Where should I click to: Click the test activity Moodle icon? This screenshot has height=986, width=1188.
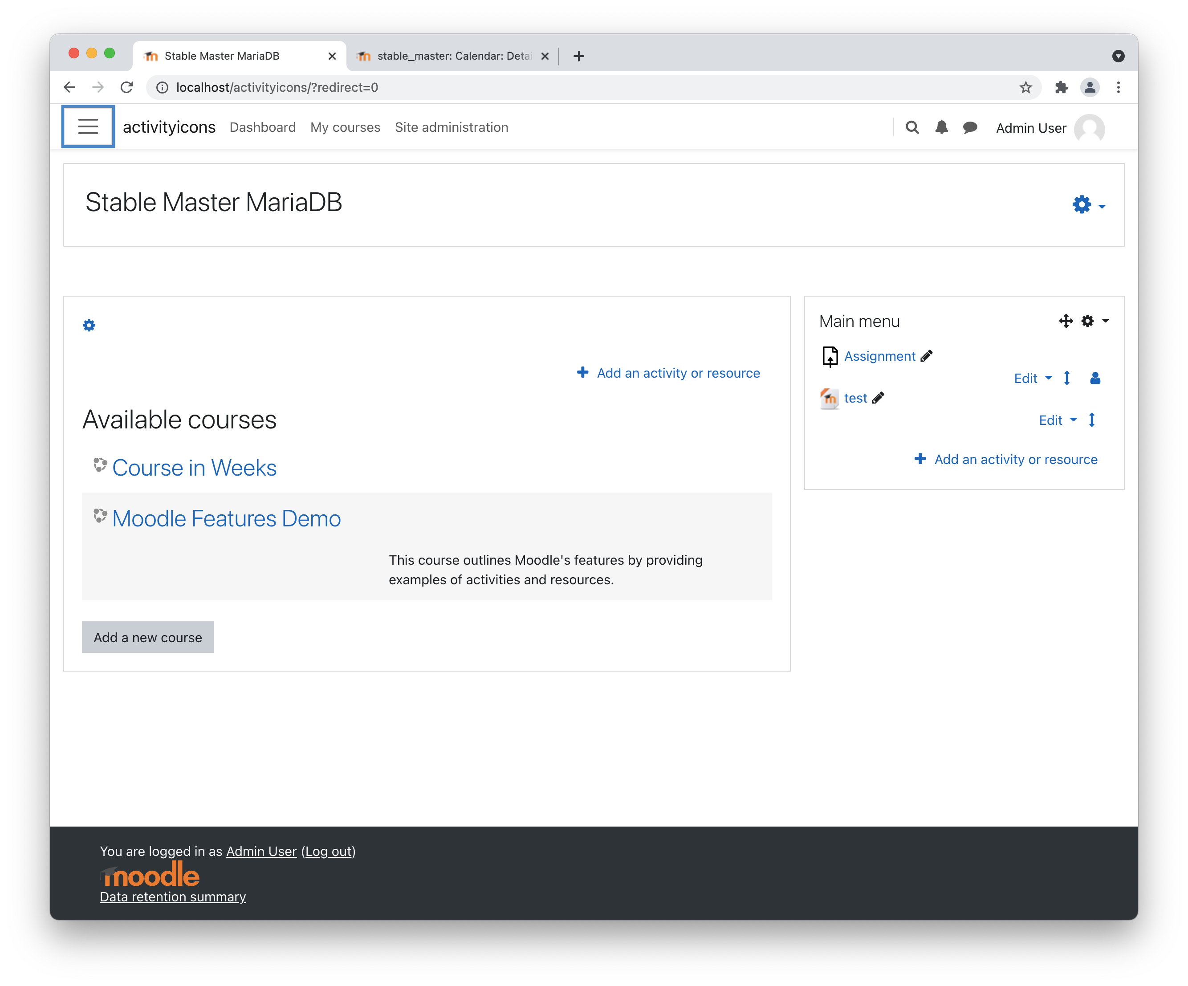point(830,398)
